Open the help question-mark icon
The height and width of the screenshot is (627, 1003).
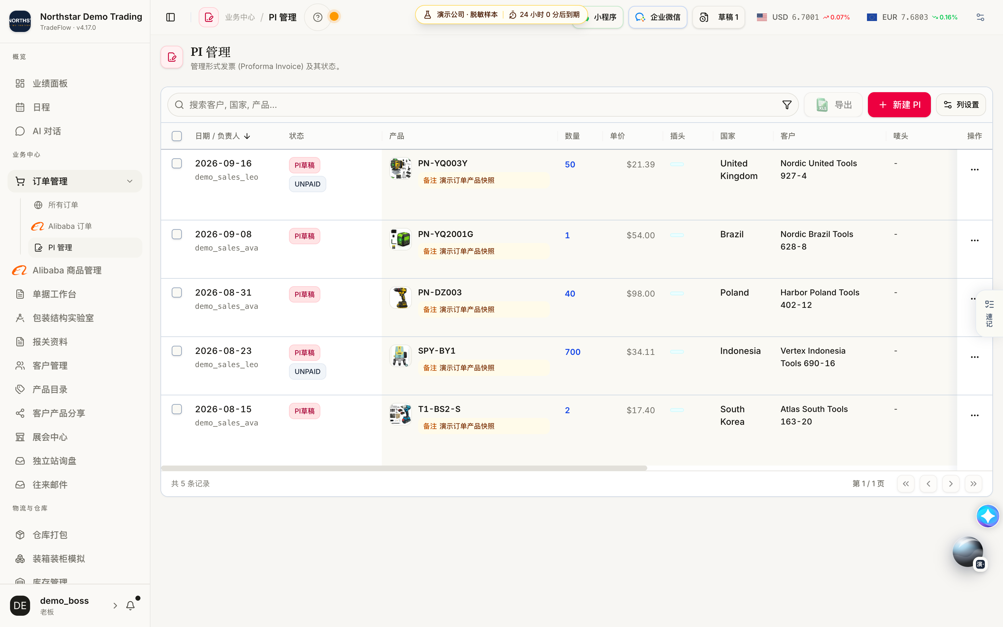point(318,17)
